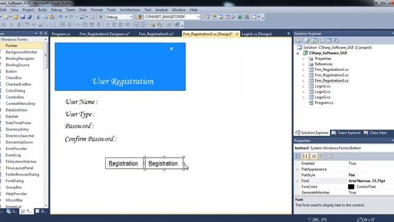Click the FlatStyle value 'Flat'

click(x=352, y=175)
